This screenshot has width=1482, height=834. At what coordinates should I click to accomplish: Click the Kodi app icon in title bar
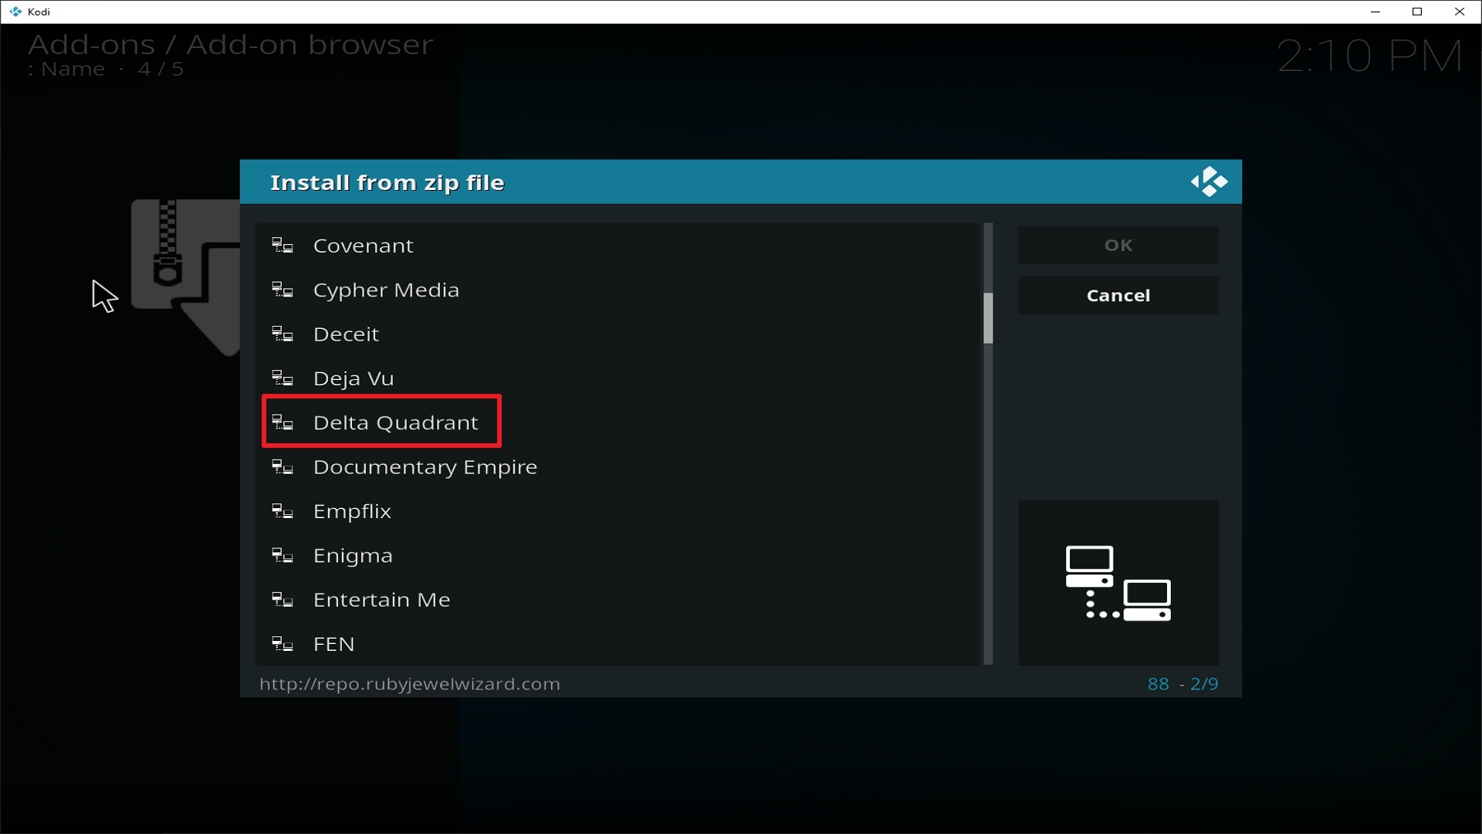pos(15,12)
